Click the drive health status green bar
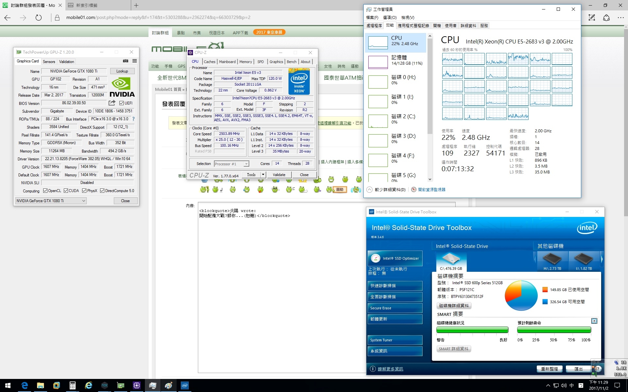 472,330
